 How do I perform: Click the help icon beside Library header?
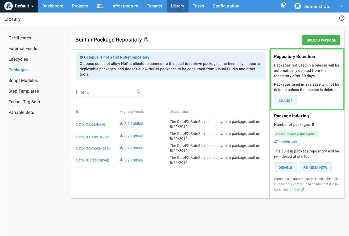point(342,18)
